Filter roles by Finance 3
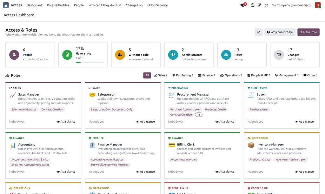The width and height of the screenshot is (325, 194). point(206,75)
